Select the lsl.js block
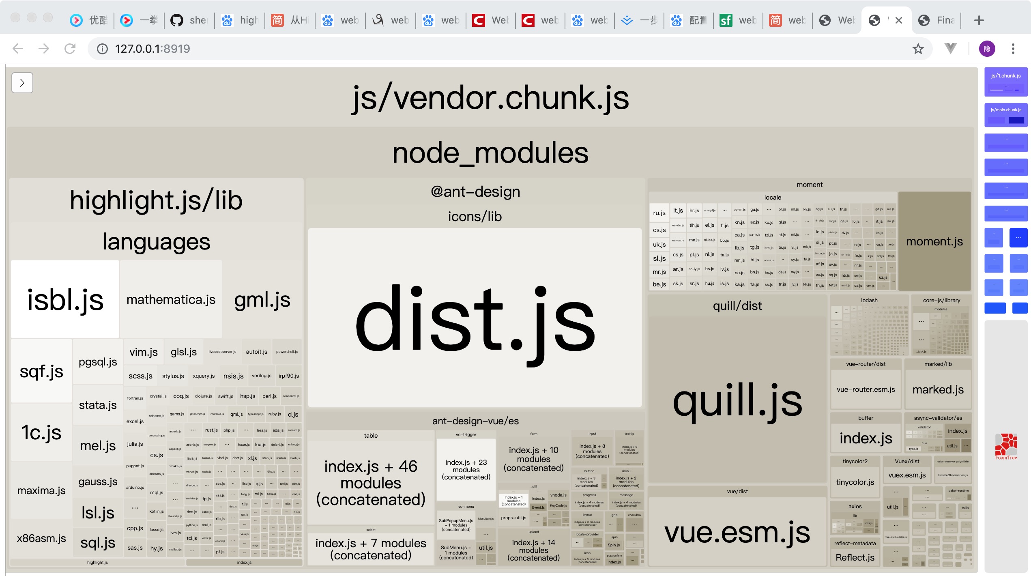The height and width of the screenshot is (576, 1031). click(x=98, y=513)
